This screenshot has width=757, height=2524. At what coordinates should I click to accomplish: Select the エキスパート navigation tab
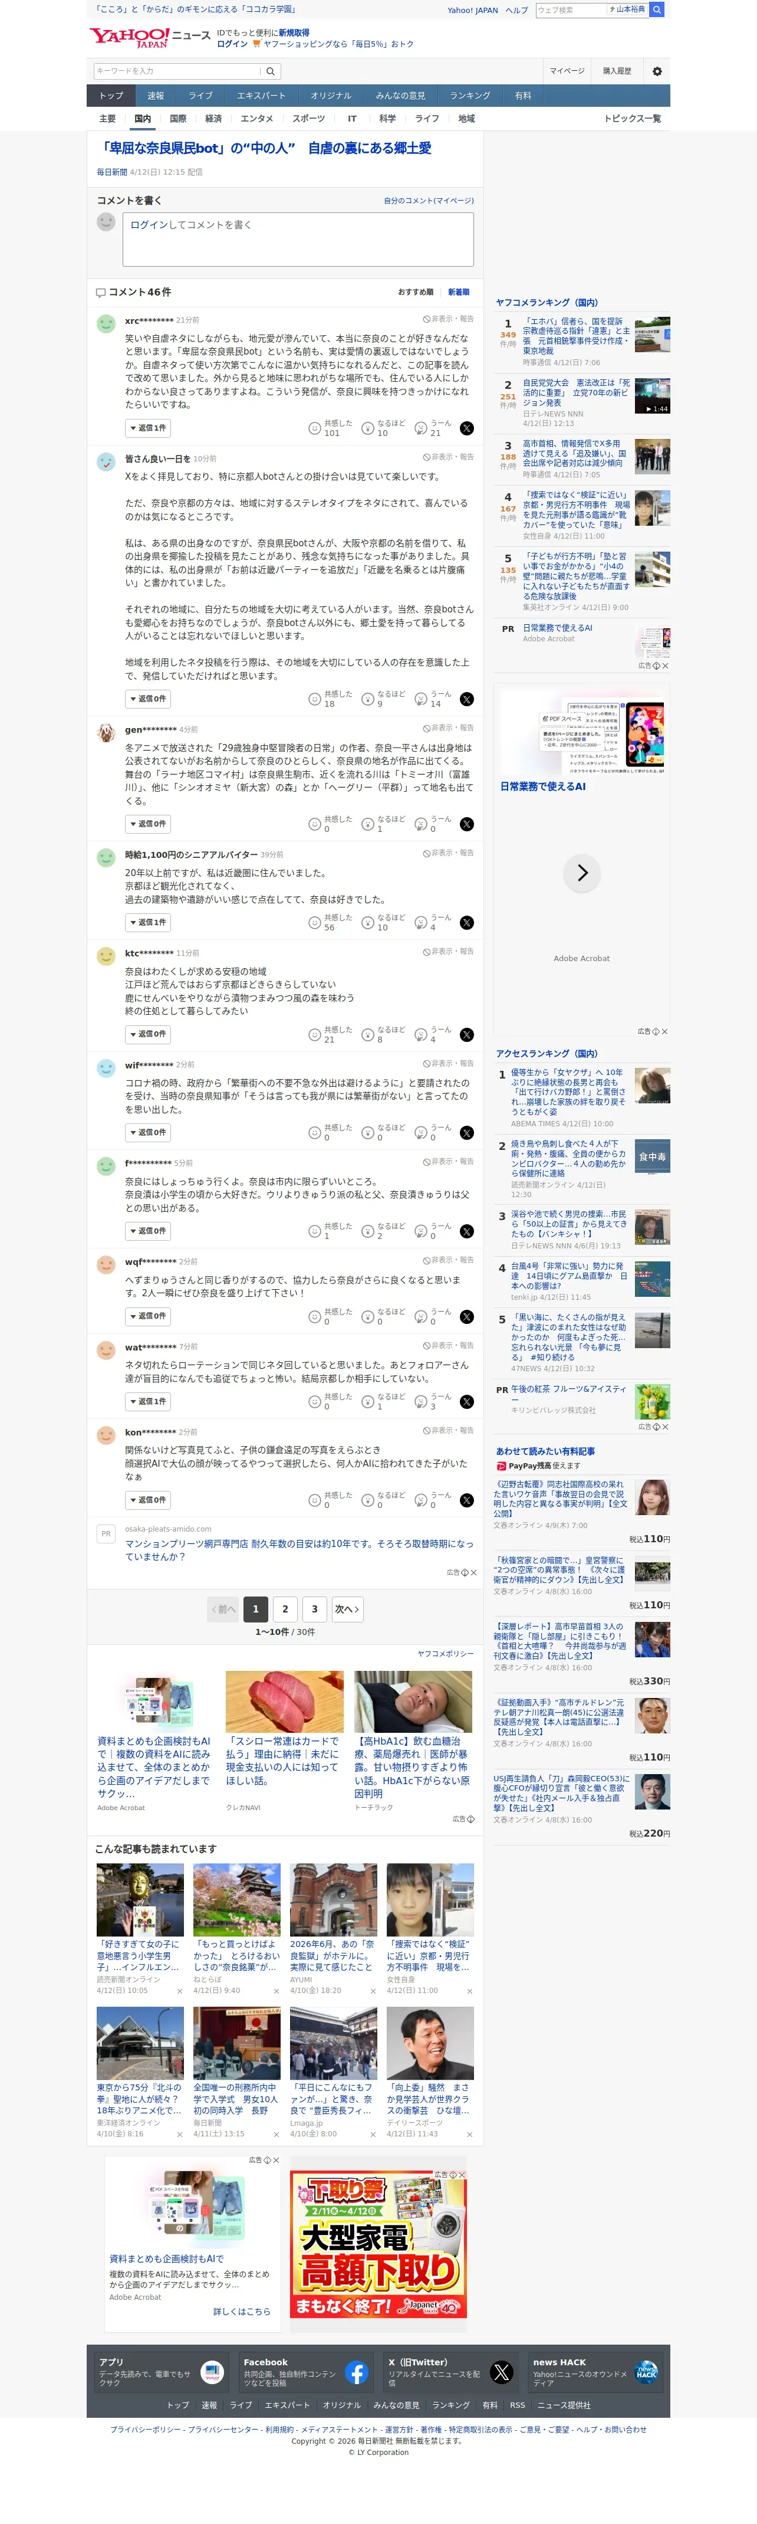point(262,96)
